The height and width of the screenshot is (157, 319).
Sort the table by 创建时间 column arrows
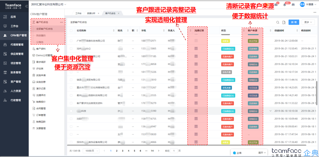tap(297, 30)
